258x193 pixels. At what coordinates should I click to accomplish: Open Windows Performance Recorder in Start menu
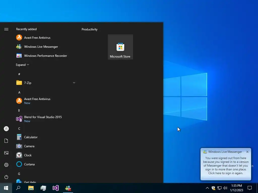click(45, 56)
